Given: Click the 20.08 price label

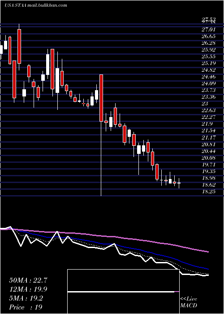Looking at the screenshot, I should 208,158.
